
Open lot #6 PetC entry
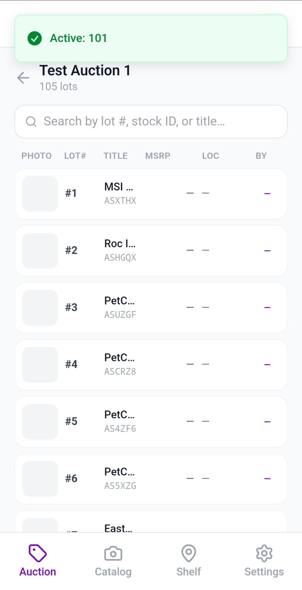pyautogui.click(x=151, y=479)
